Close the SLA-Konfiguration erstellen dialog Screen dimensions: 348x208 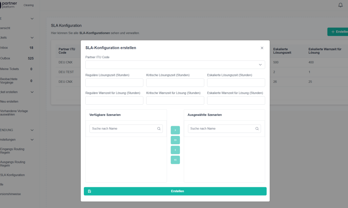262,48
